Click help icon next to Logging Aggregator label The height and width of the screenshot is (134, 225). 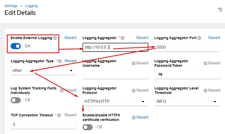point(122,38)
